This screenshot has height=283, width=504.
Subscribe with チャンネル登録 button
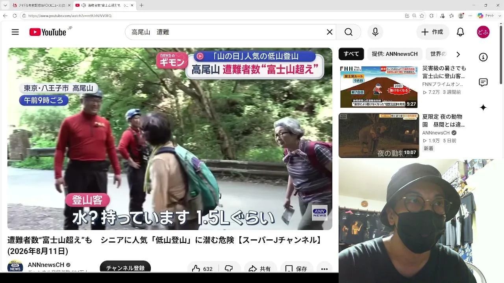(x=125, y=267)
